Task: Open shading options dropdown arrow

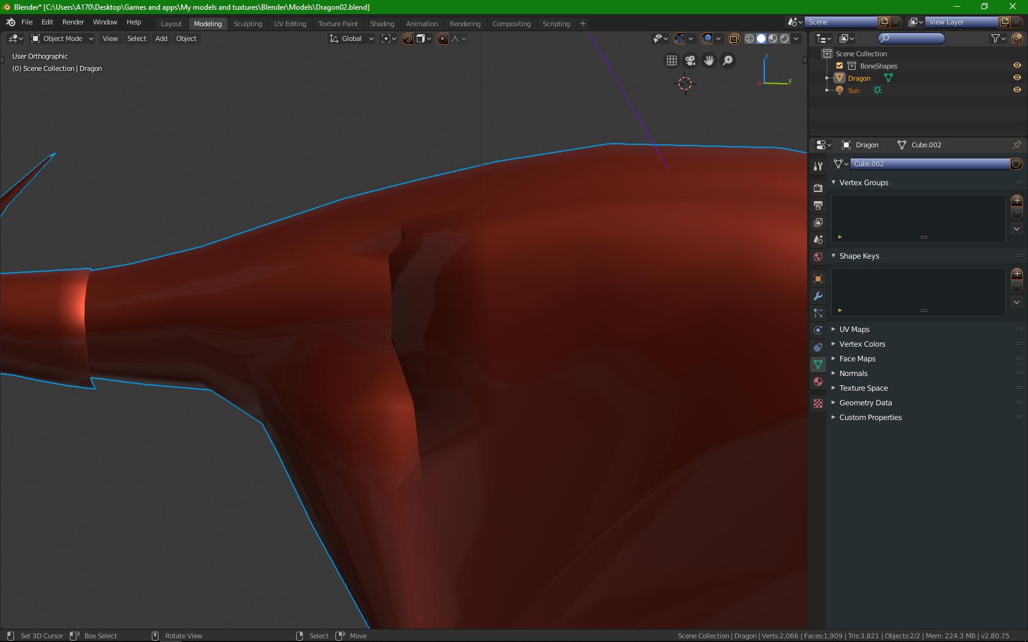Action: pyautogui.click(x=796, y=39)
